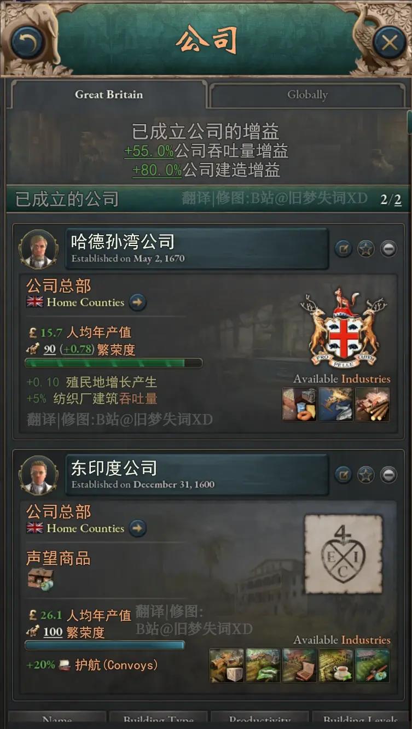Toggle star favorite on East India Company
Viewport: 412px width, 729px height.
pos(365,475)
